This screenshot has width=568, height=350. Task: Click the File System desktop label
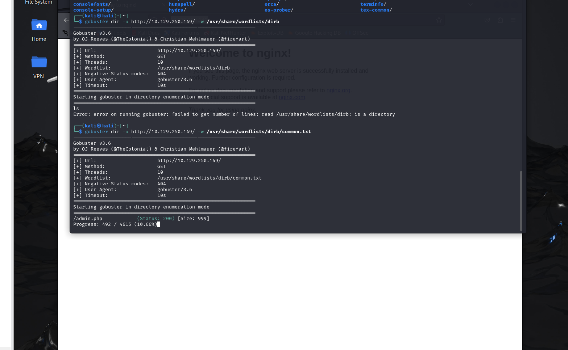[x=38, y=2]
